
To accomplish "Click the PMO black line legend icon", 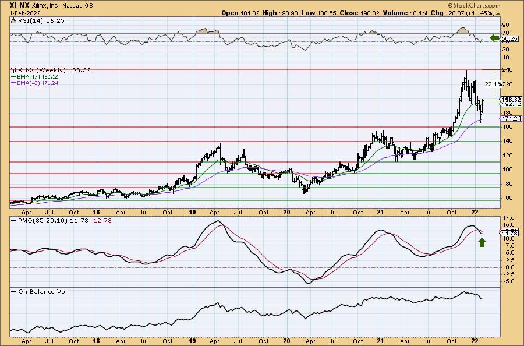I will 14,221.
